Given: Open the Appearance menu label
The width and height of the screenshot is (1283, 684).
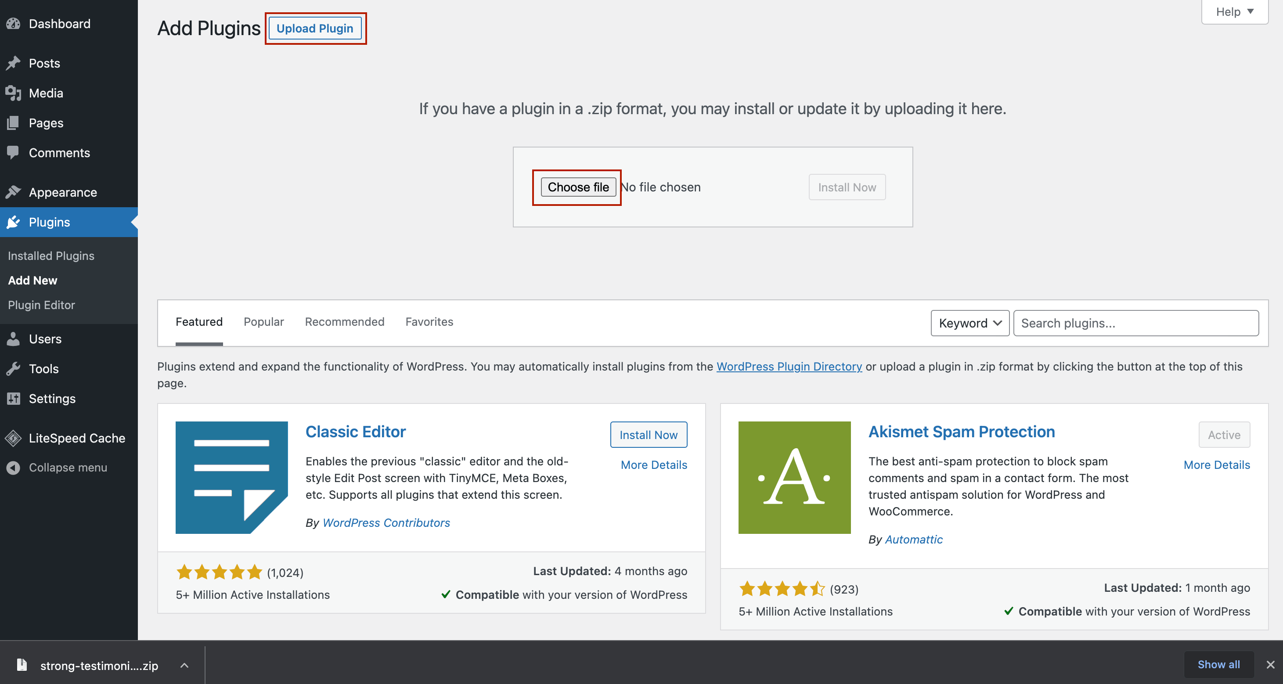Looking at the screenshot, I should [63, 192].
